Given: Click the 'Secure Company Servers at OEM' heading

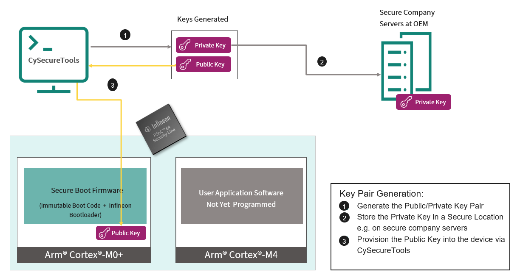Looking at the screenshot, I should pos(407,18).
